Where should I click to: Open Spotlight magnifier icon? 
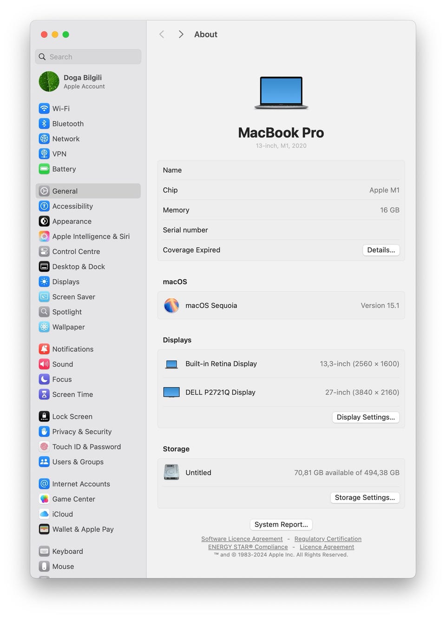(x=44, y=312)
